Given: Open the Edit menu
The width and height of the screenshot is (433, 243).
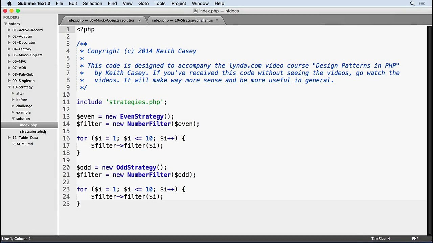Looking at the screenshot, I should point(73,4).
